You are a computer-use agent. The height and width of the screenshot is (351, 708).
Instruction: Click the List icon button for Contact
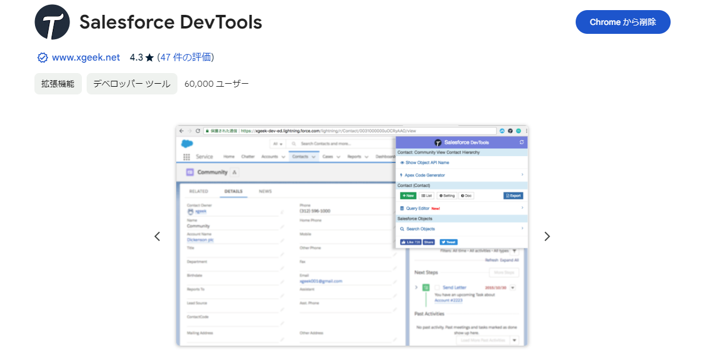(423, 195)
